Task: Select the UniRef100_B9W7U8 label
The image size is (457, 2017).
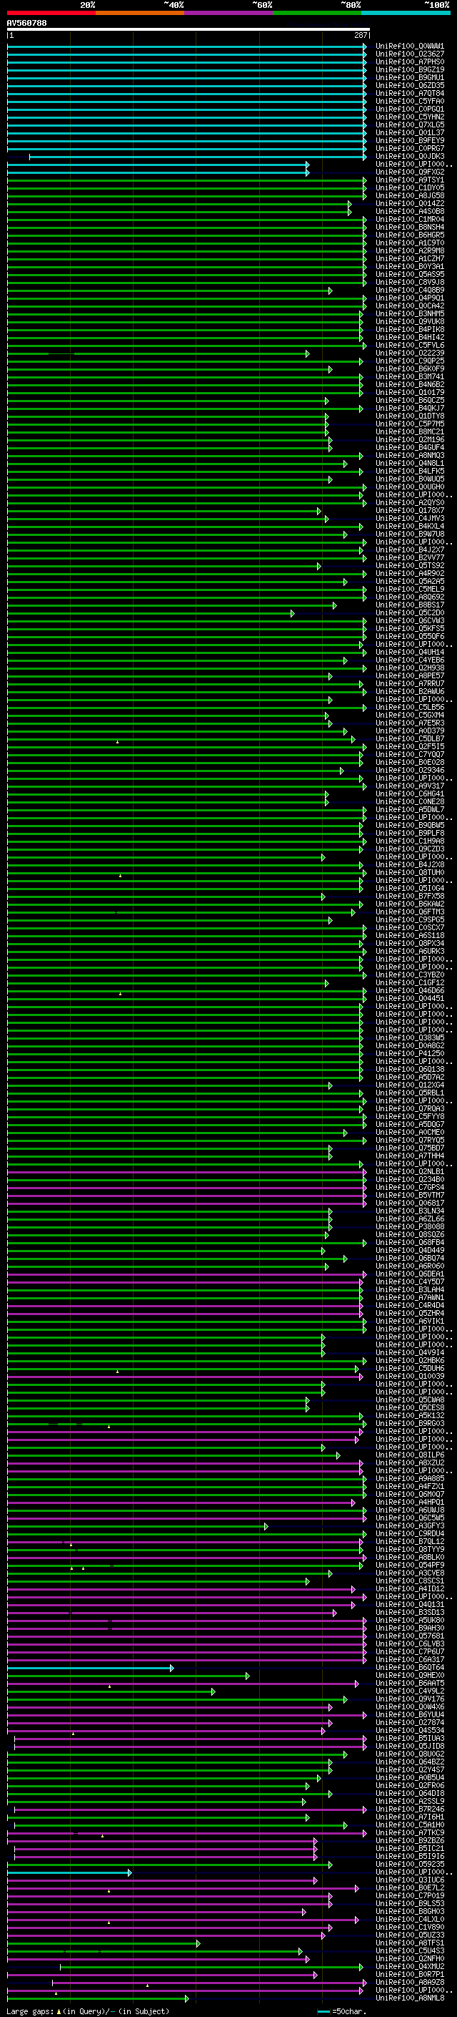Action: (409, 534)
